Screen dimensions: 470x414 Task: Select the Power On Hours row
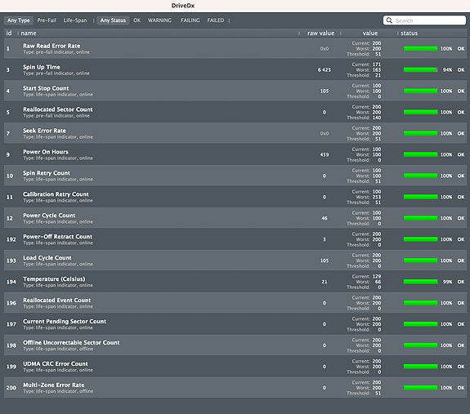(235, 154)
